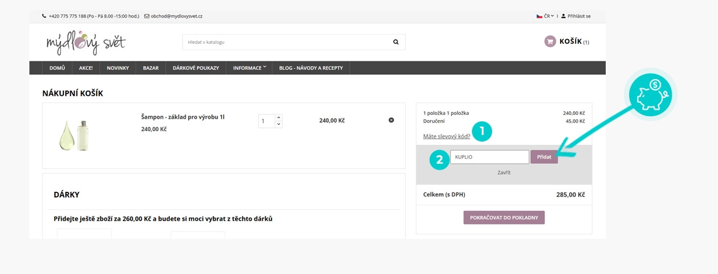Click the user icon beside Přihlásit se
718x274 pixels.
(x=563, y=16)
